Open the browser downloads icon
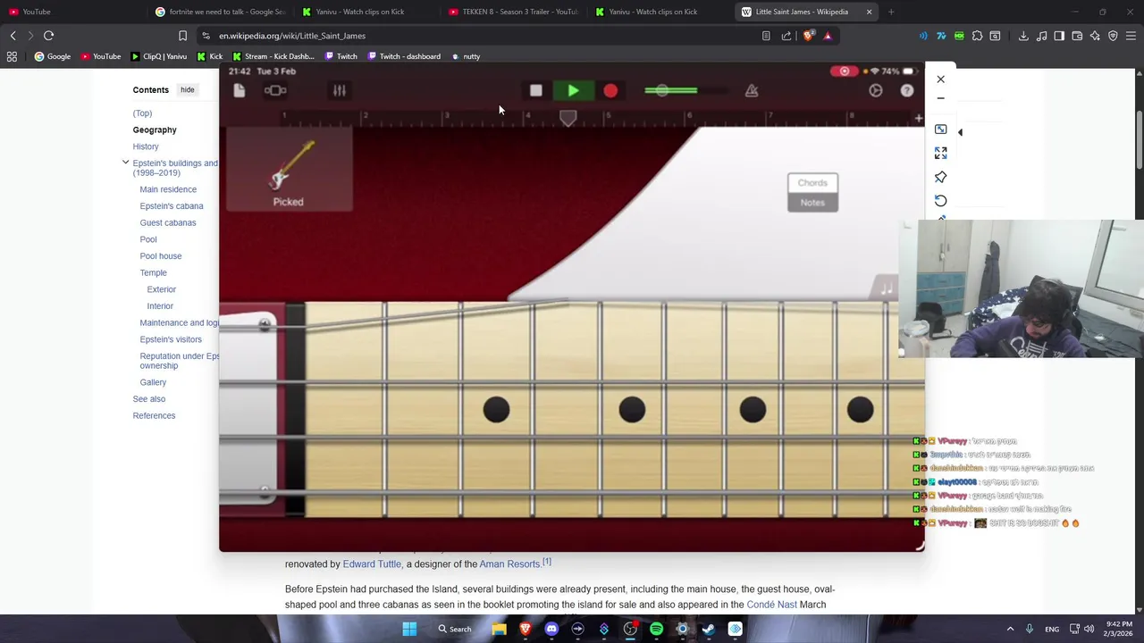This screenshot has height=643, width=1144. [1023, 36]
